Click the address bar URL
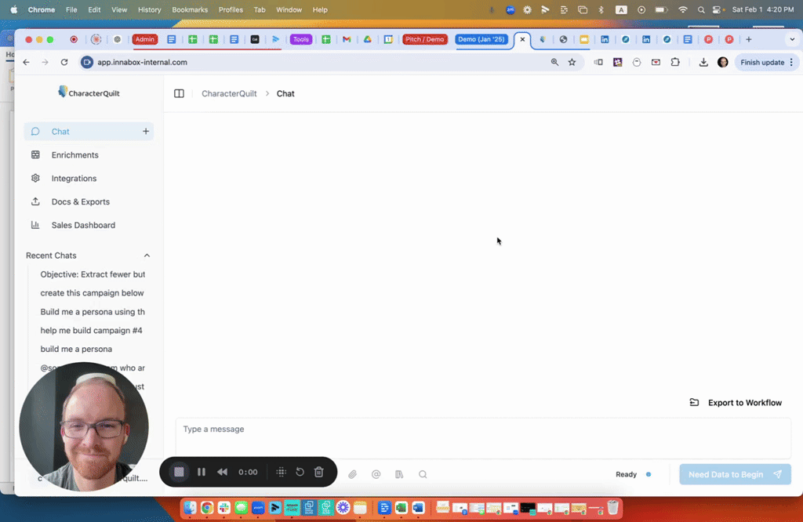Image resolution: width=803 pixels, height=522 pixels. (x=143, y=63)
